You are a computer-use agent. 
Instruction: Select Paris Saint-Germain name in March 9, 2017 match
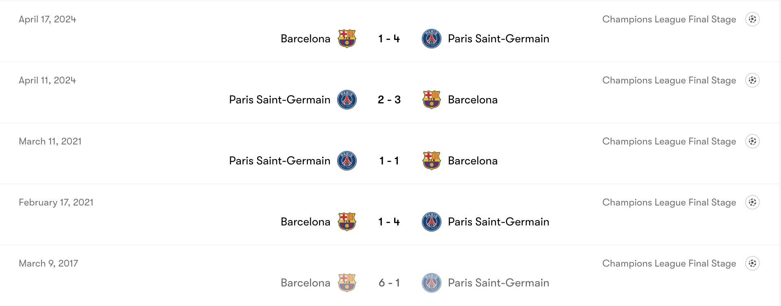point(498,283)
